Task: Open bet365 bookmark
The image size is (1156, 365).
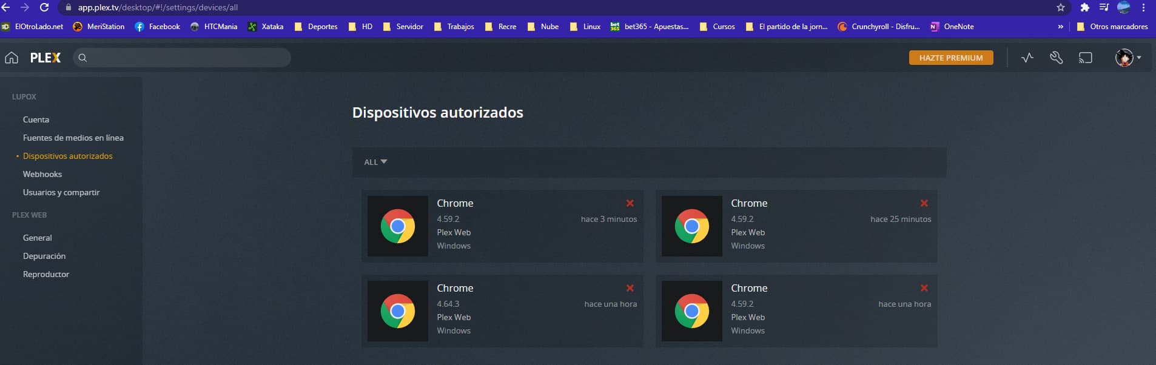Action: point(650,27)
